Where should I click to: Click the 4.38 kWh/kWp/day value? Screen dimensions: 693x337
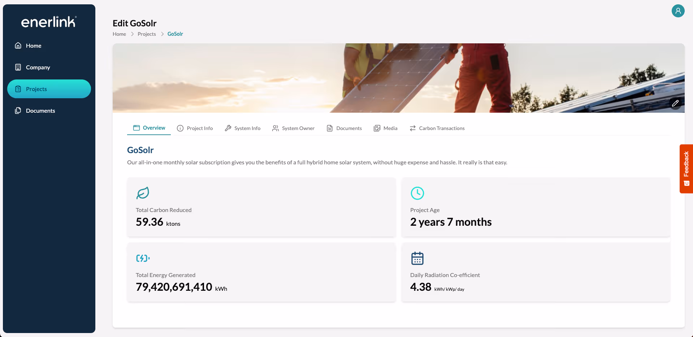[437, 287]
